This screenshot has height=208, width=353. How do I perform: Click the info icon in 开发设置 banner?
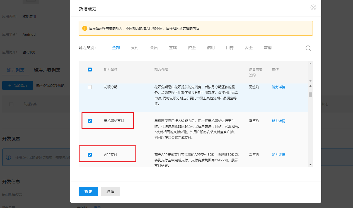(8, 157)
